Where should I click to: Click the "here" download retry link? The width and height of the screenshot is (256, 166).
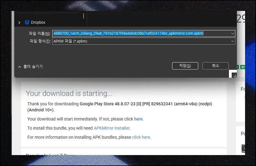tap(138, 119)
